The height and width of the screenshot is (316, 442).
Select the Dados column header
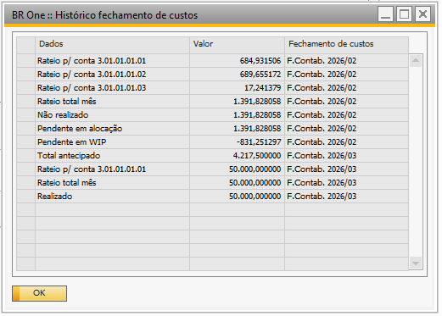112,45
